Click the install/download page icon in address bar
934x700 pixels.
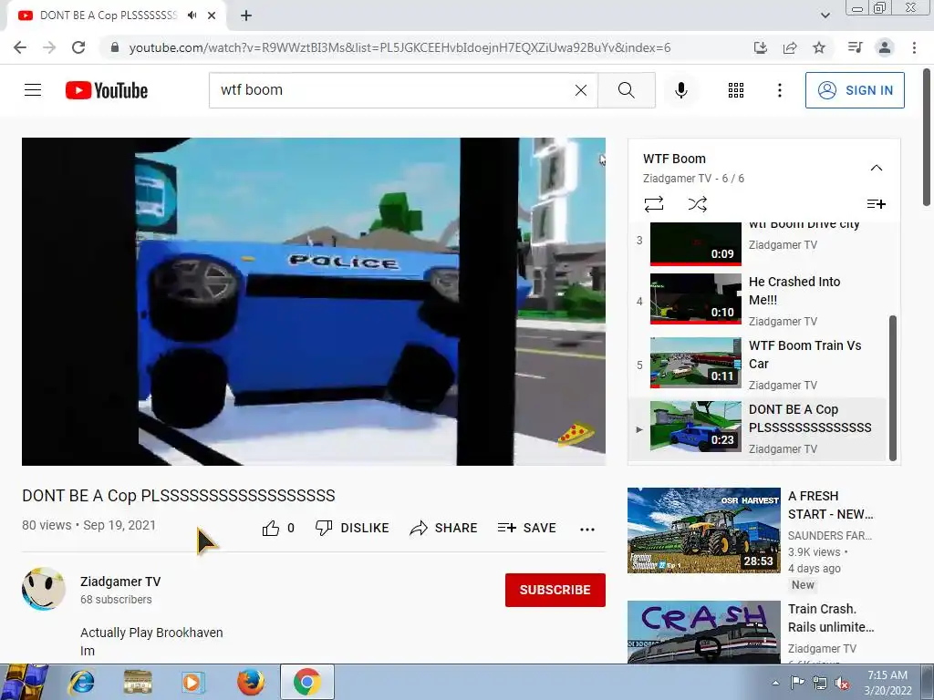(761, 47)
